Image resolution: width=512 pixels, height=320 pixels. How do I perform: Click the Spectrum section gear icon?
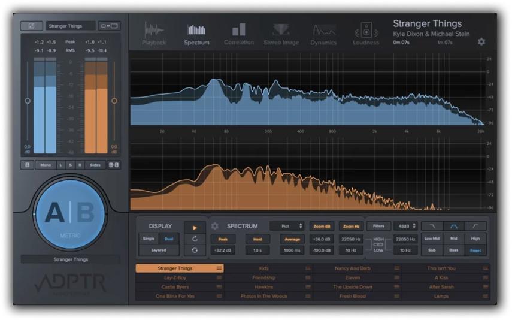tap(214, 226)
